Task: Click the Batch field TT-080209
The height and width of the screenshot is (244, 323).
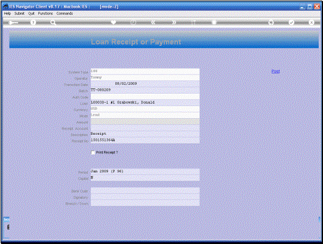Action: (x=145, y=90)
